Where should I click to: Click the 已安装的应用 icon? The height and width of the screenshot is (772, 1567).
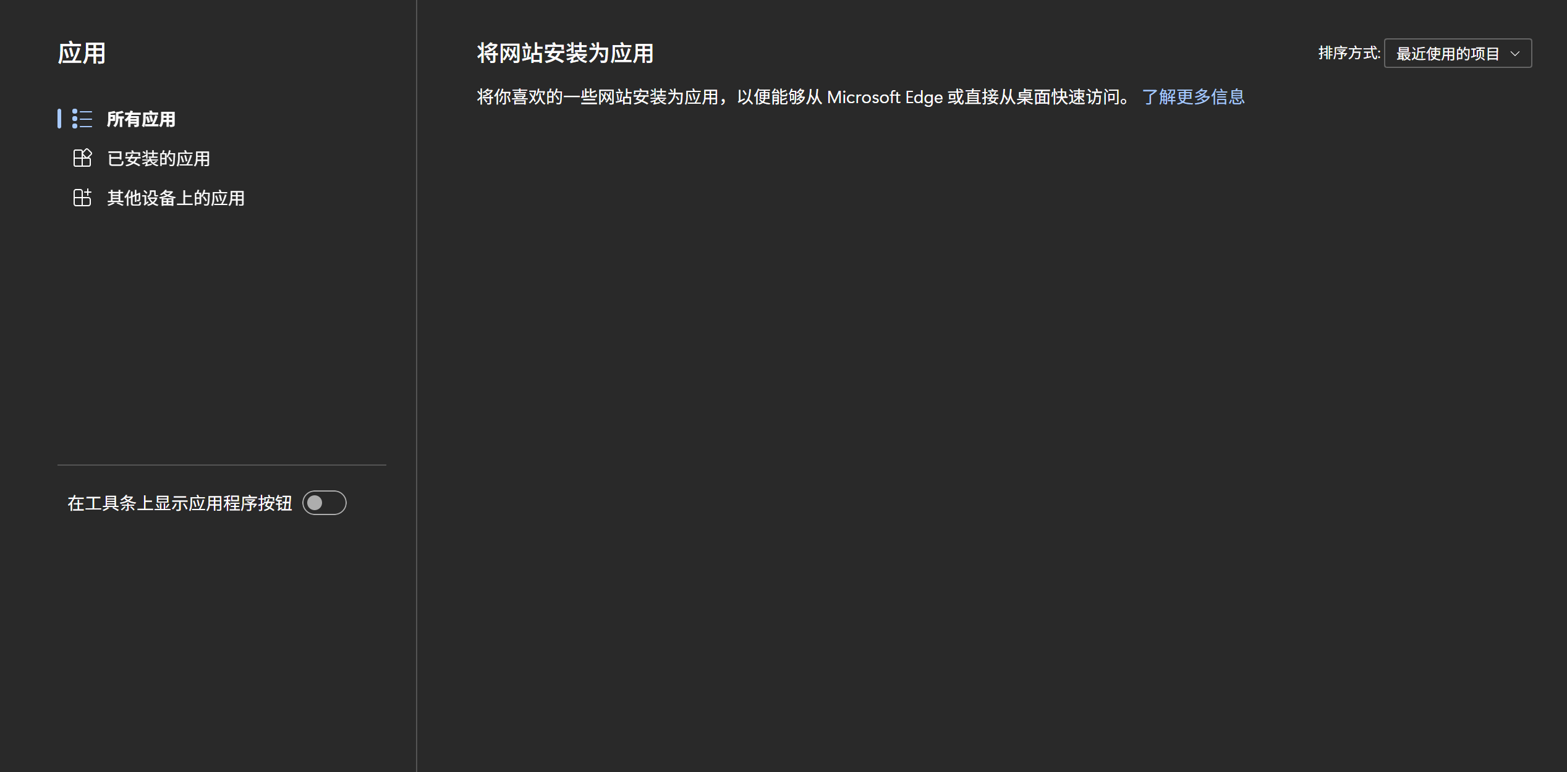[x=82, y=158]
